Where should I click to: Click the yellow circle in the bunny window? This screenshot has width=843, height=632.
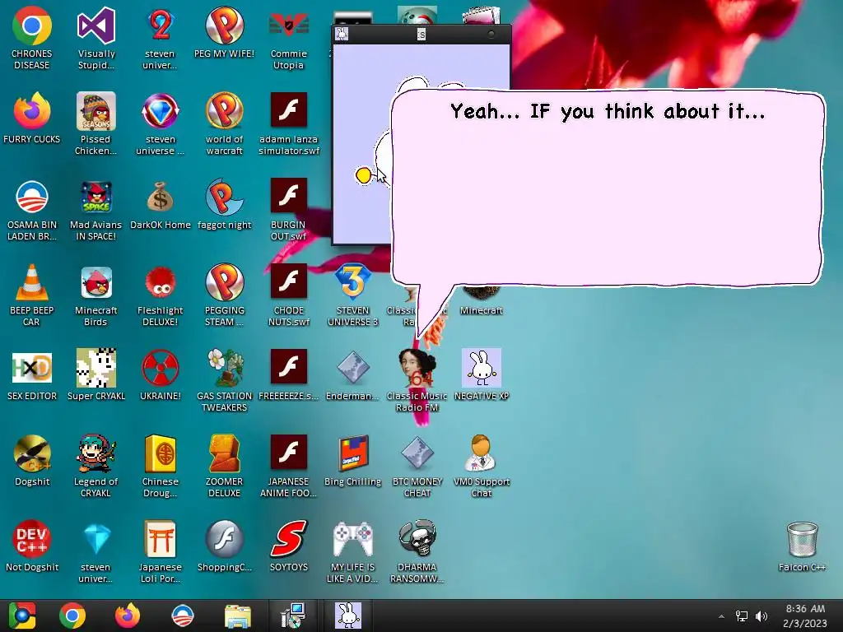pyautogui.click(x=363, y=175)
